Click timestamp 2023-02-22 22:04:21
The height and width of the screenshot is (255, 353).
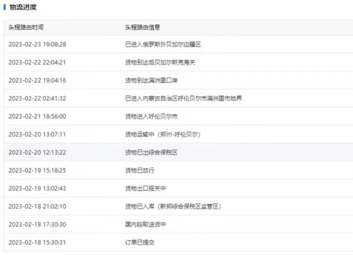point(37,62)
